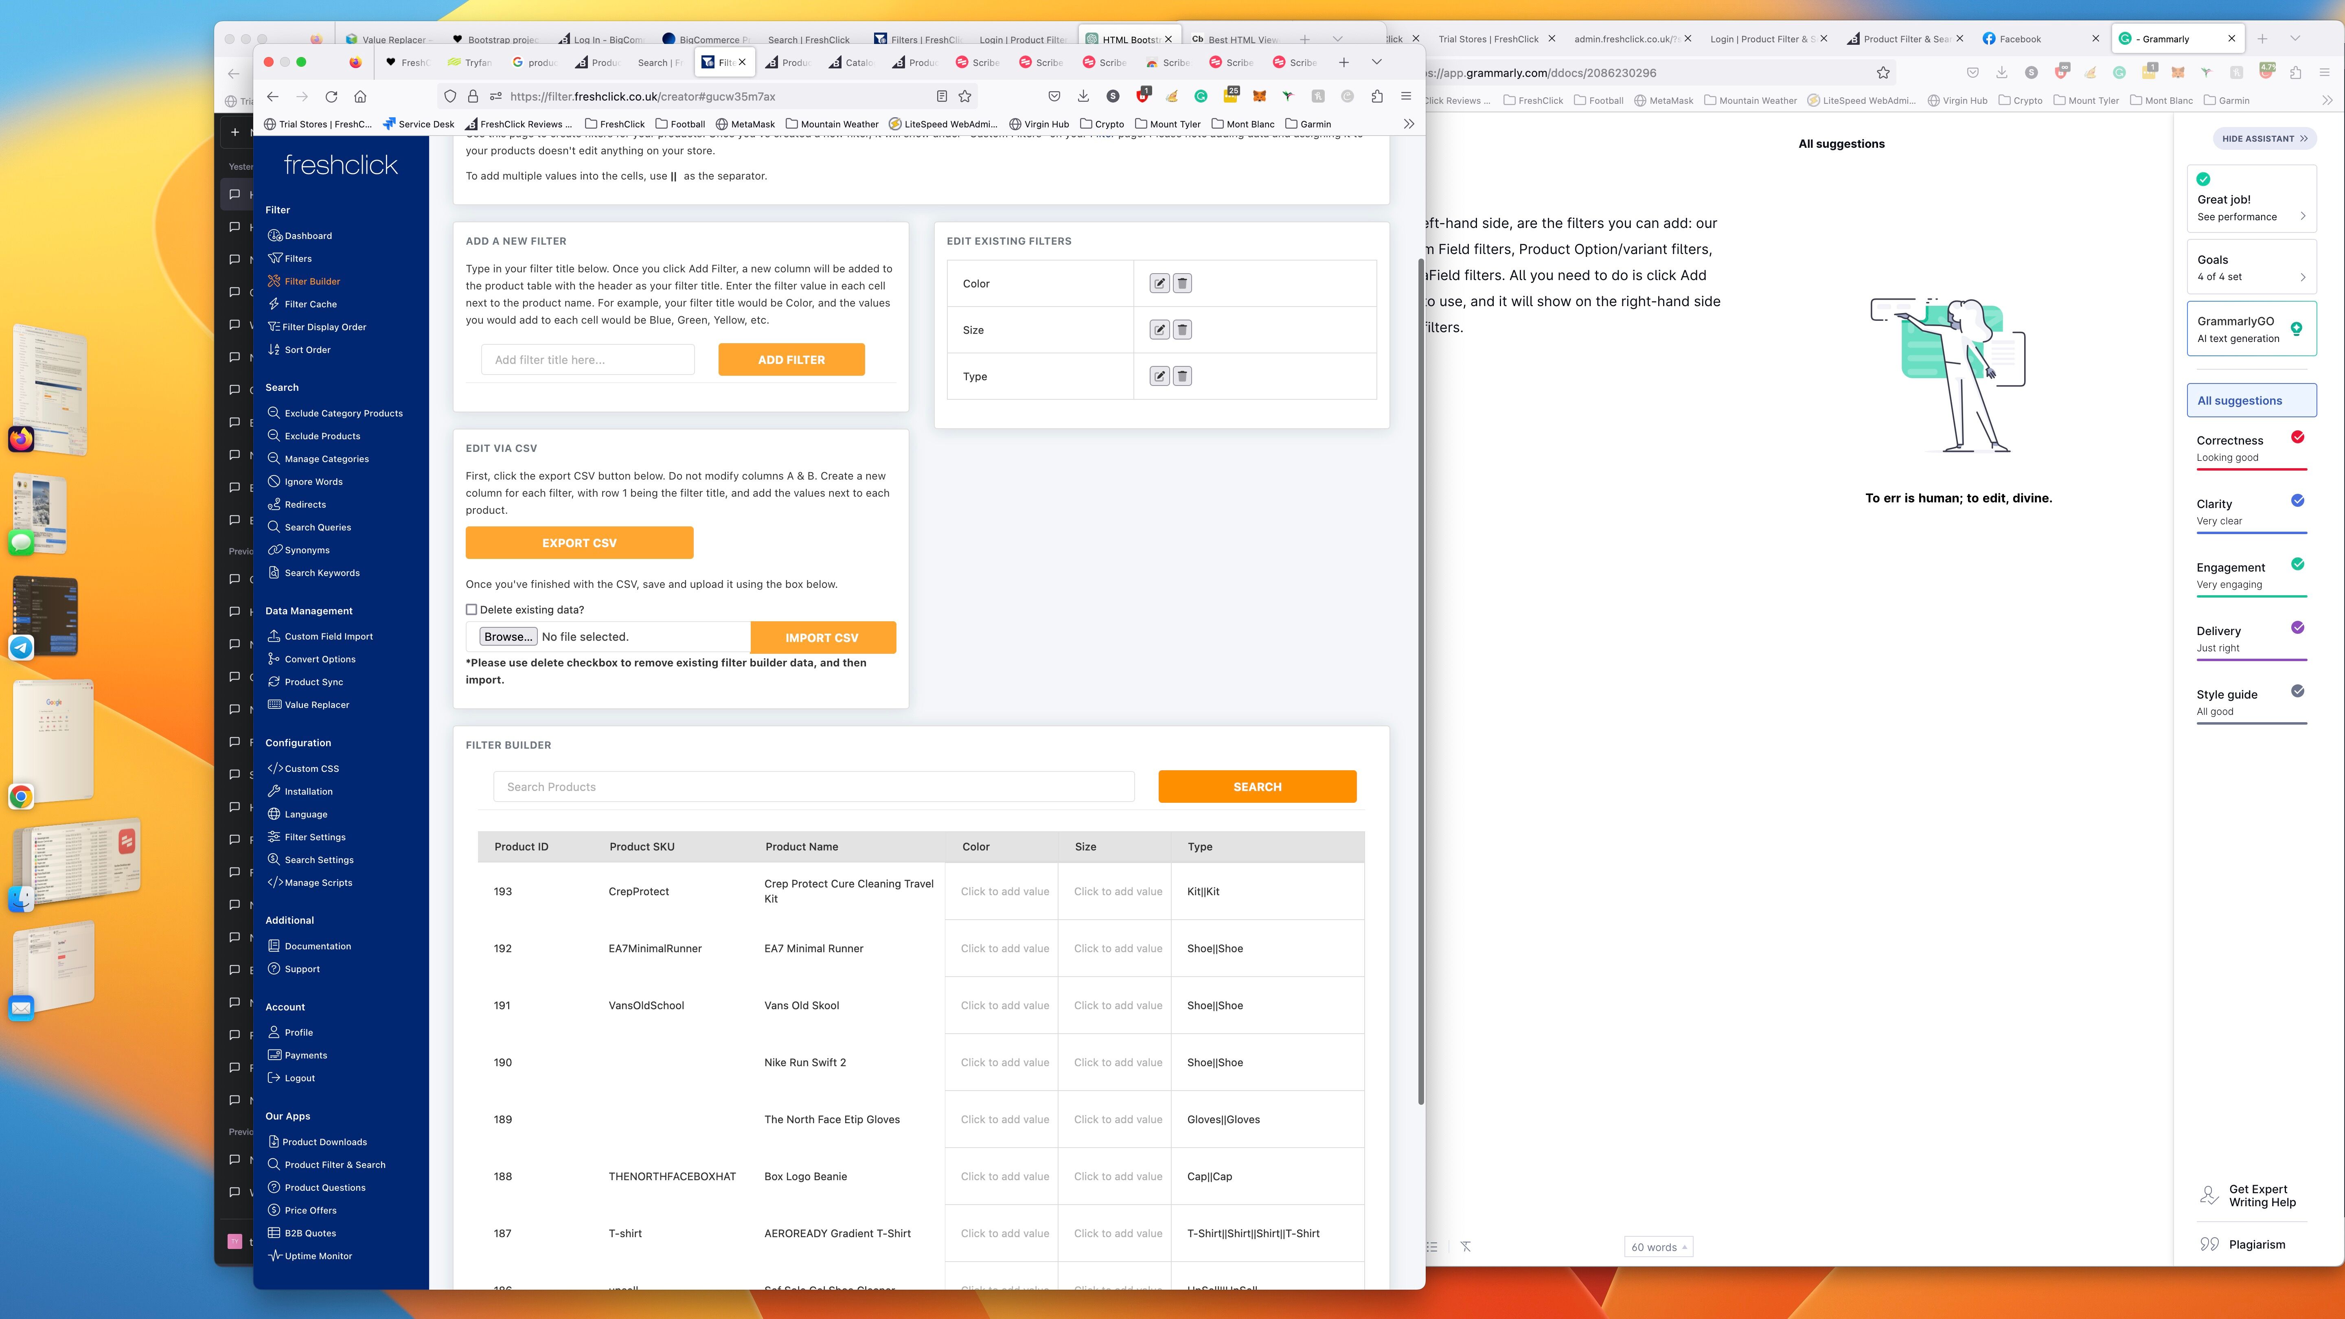
Task: Click the ADD FILTER button
Action: point(791,359)
